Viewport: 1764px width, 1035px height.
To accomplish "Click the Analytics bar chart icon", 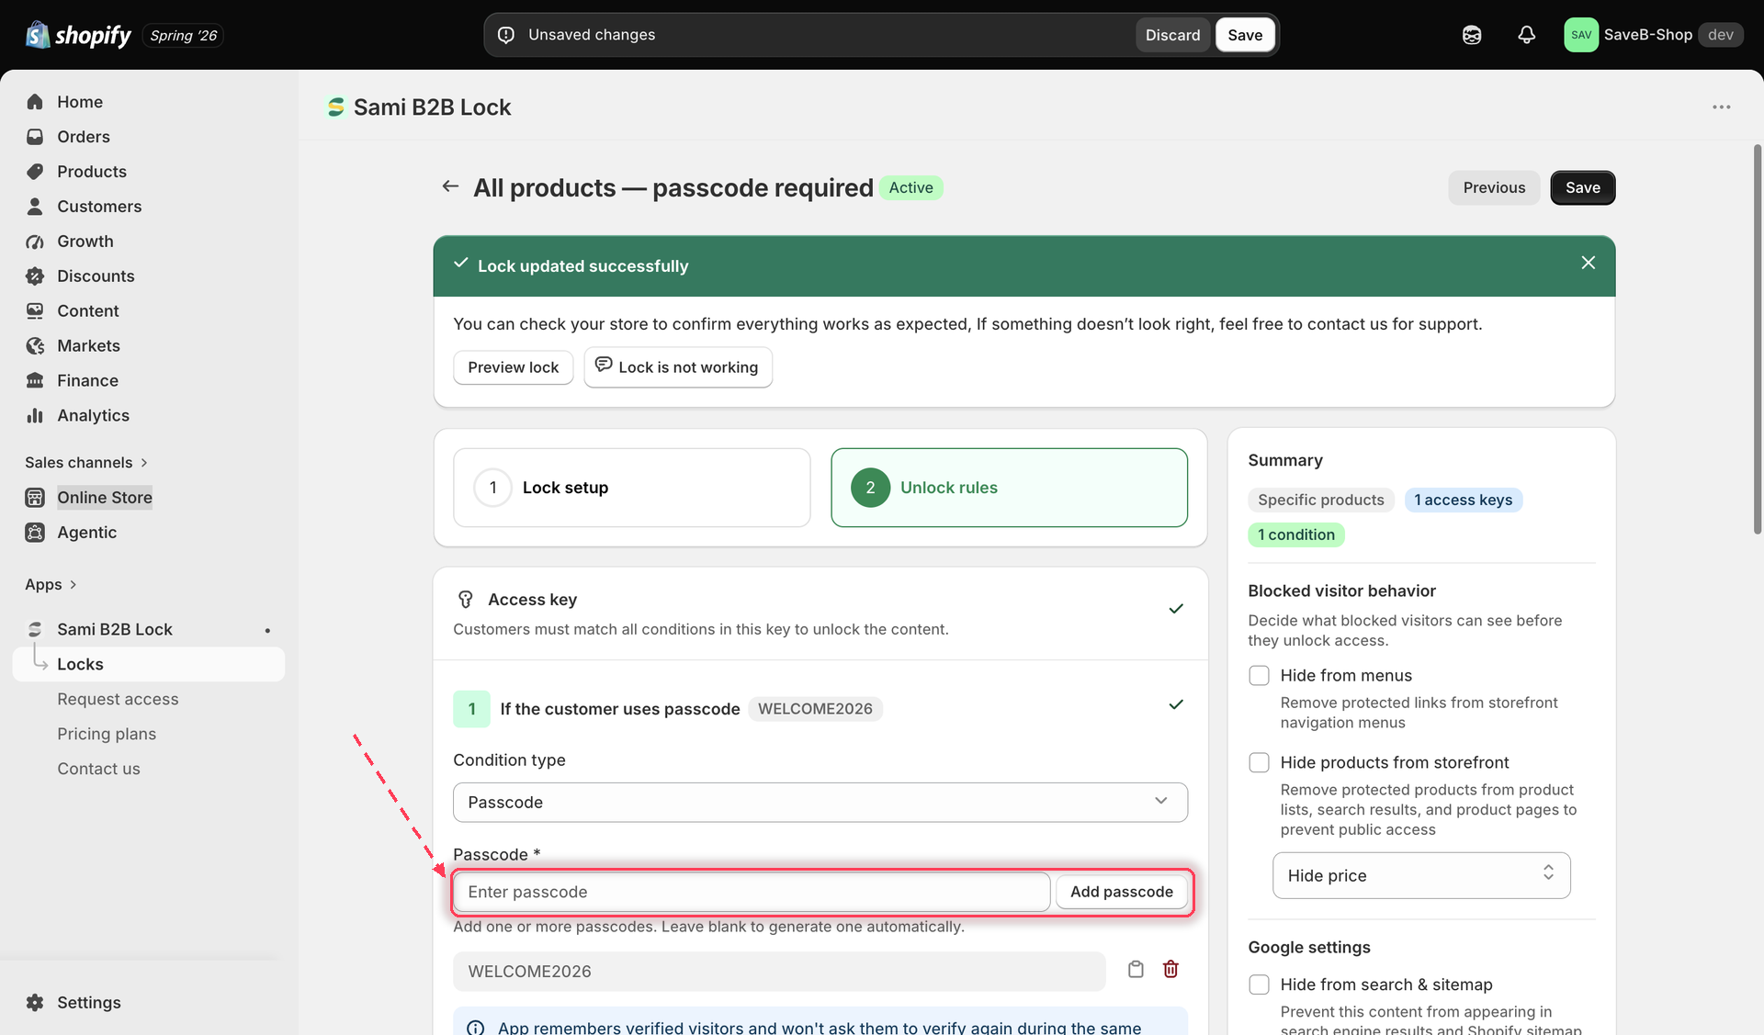I will point(35,416).
